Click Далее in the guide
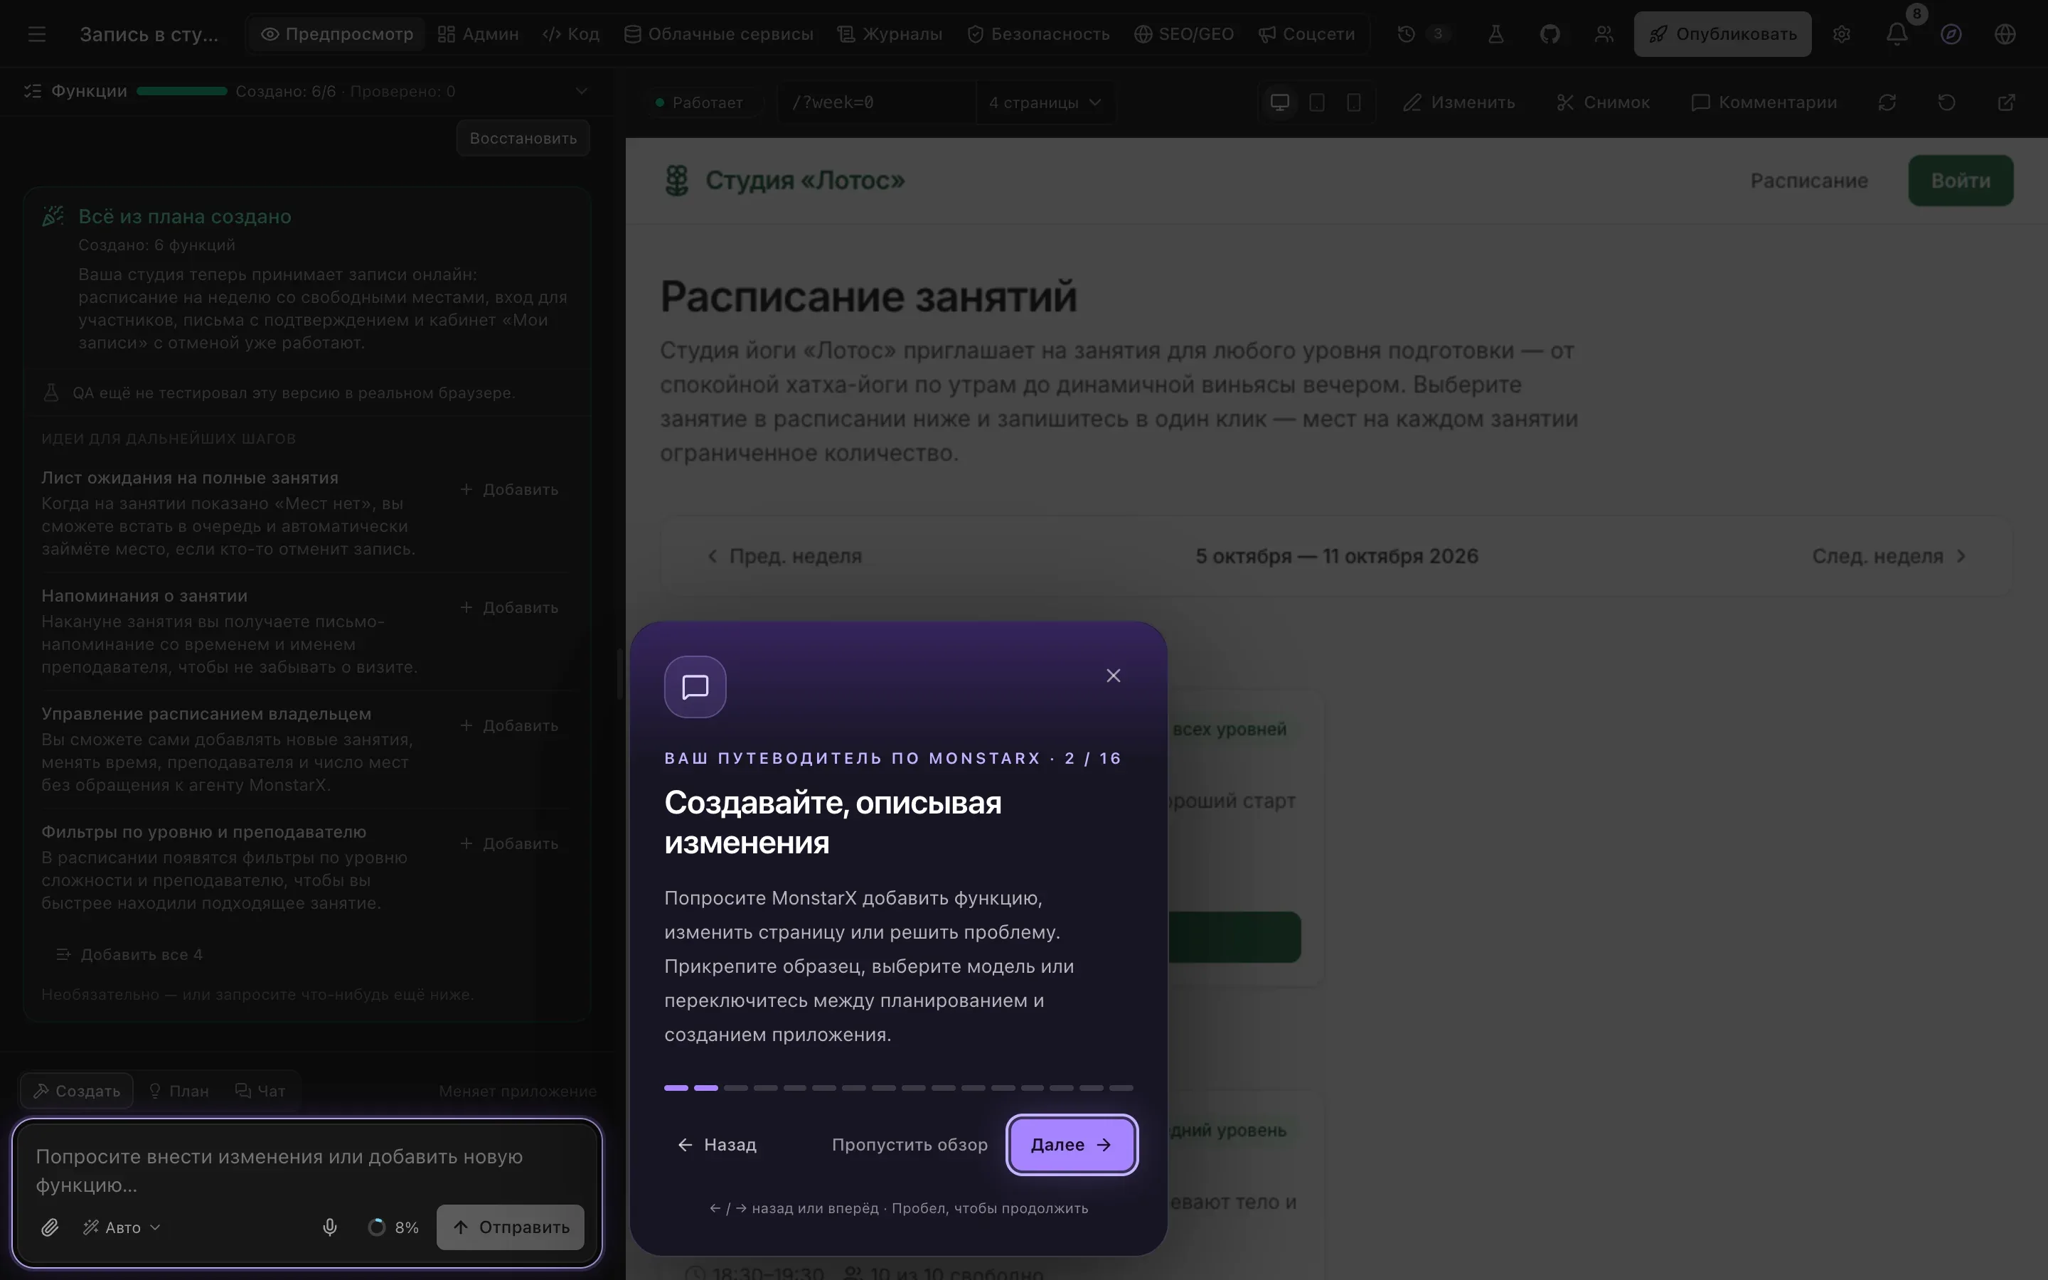Screen dimensions: 2048x1280 coord(1072,1145)
